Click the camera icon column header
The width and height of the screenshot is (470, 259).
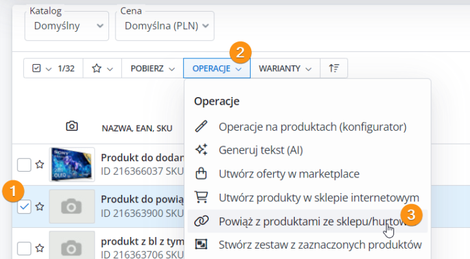click(72, 126)
